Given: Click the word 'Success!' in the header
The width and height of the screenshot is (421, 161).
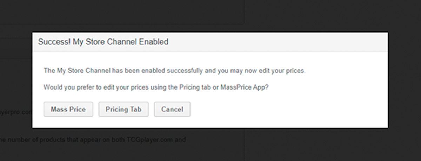Looking at the screenshot, I should pyautogui.click(x=54, y=42).
